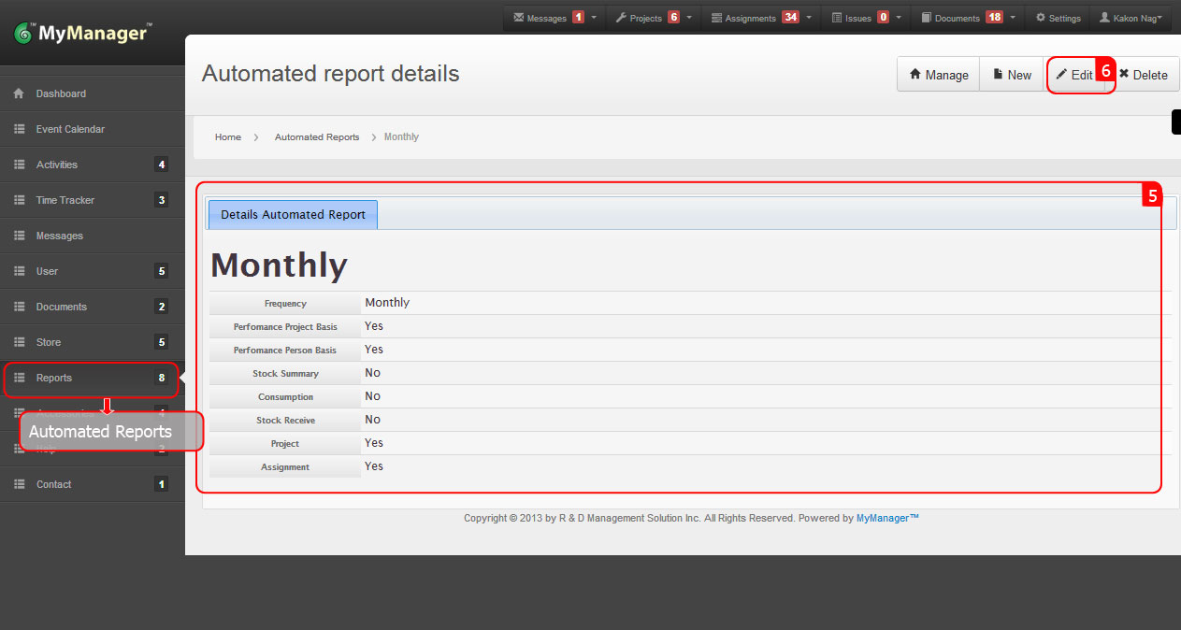Select Automated Reports in the sidebar
This screenshot has height=630, width=1181.
[100, 432]
